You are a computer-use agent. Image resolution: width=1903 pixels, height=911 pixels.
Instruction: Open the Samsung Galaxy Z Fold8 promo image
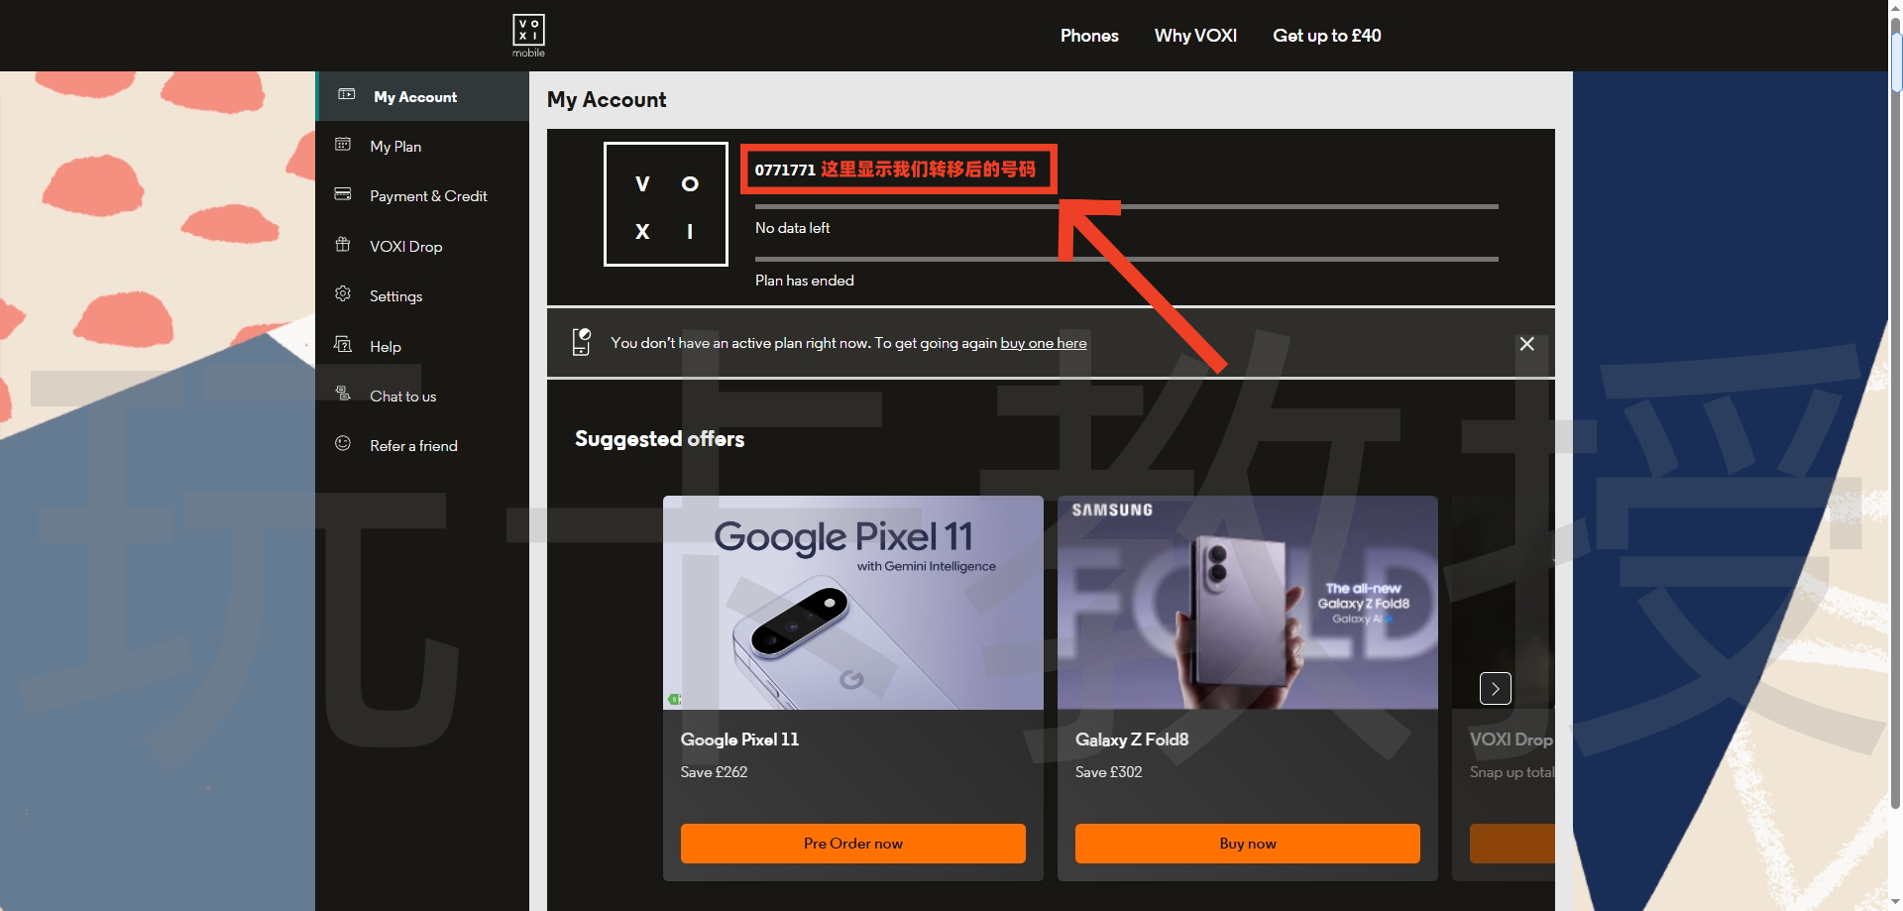pyautogui.click(x=1248, y=603)
